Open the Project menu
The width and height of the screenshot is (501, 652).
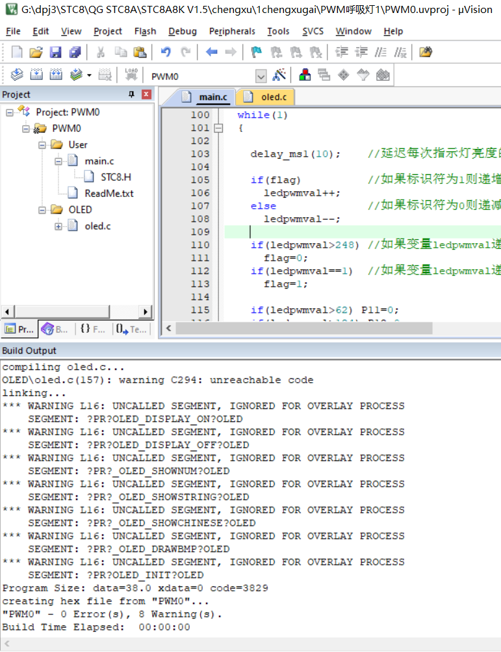pos(108,31)
